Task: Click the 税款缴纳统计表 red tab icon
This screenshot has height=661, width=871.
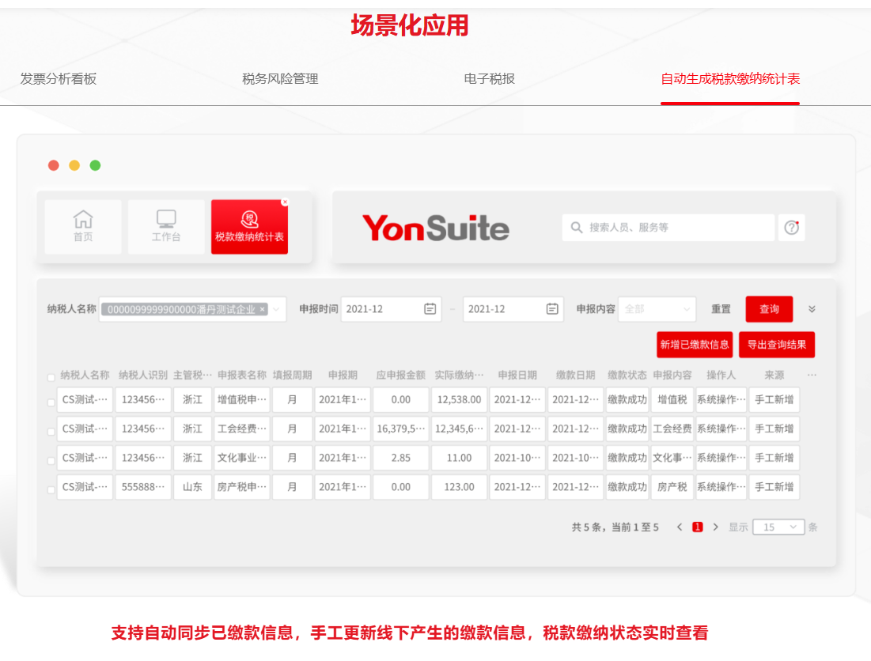Action: point(249,219)
